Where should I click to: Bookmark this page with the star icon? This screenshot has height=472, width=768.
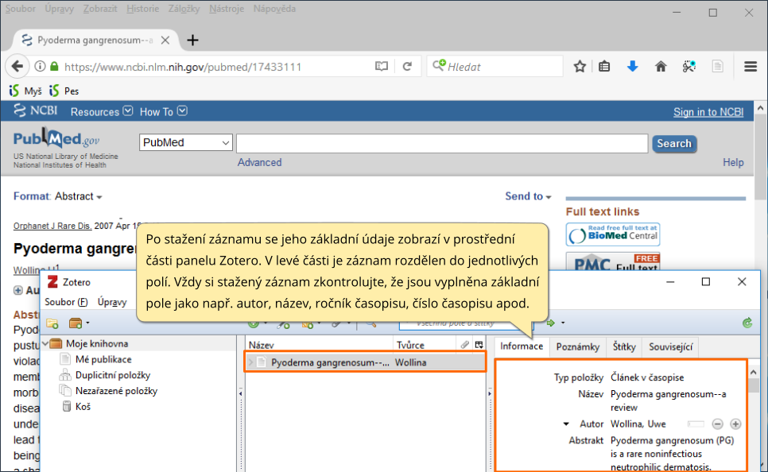(580, 67)
